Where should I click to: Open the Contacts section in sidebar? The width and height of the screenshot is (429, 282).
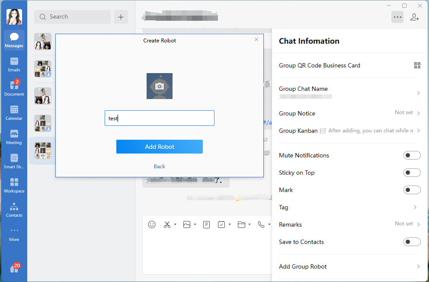[x=14, y=209]
